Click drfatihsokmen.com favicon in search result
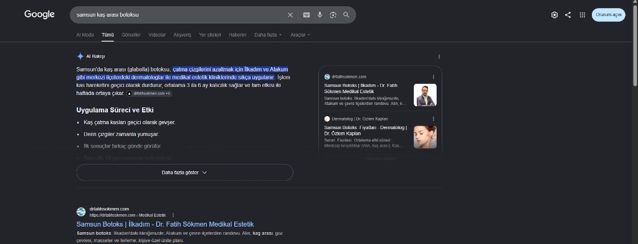Viewport: 638px width, 244px height. pyautogui.click(x=81, y=212)
